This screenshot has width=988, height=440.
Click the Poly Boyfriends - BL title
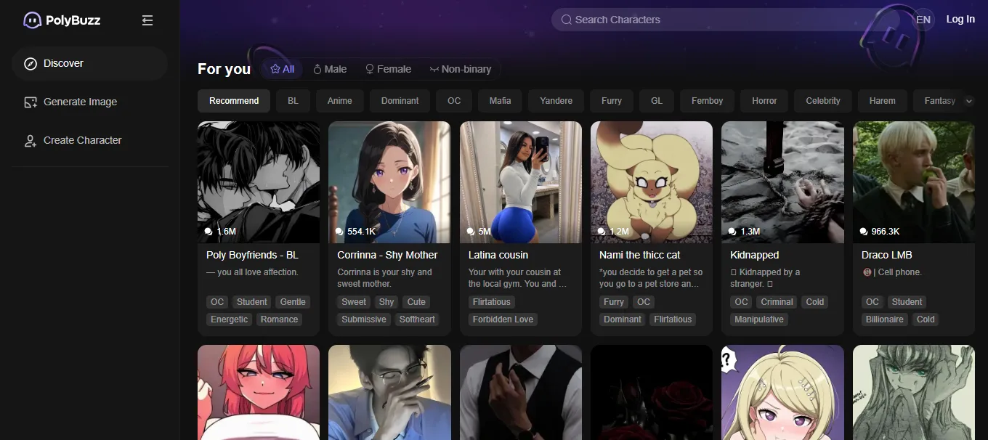click(252, 255)
